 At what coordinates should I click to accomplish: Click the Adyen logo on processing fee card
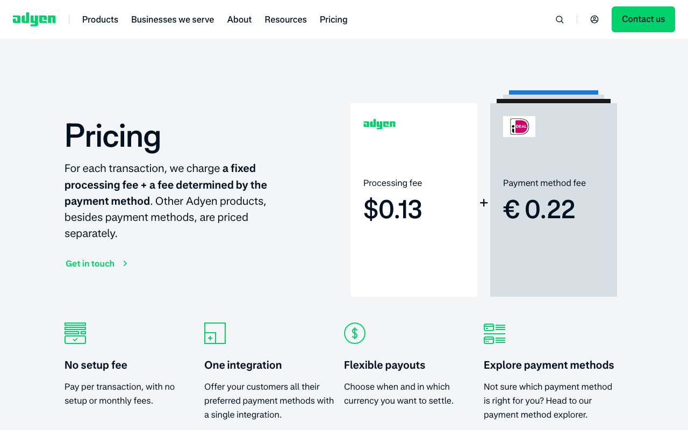coord(379,124)
